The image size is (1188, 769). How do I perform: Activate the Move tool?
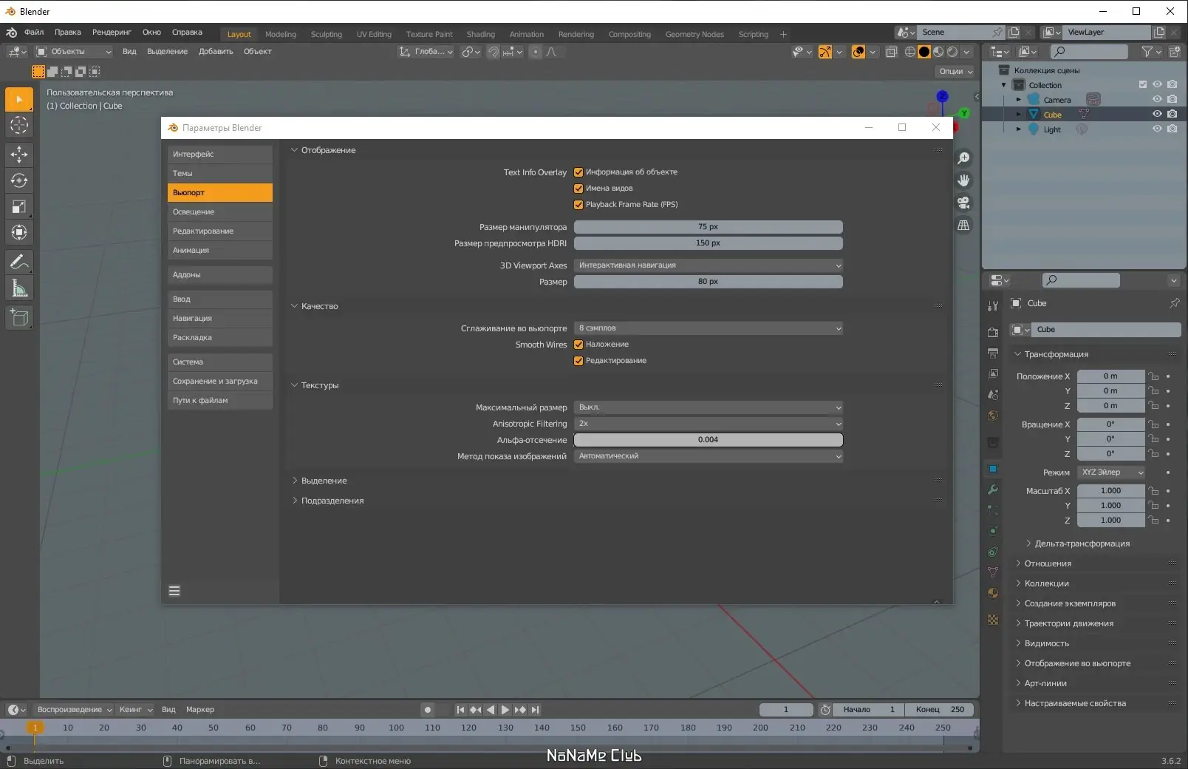pyautogui.click(x=19, y=155)
